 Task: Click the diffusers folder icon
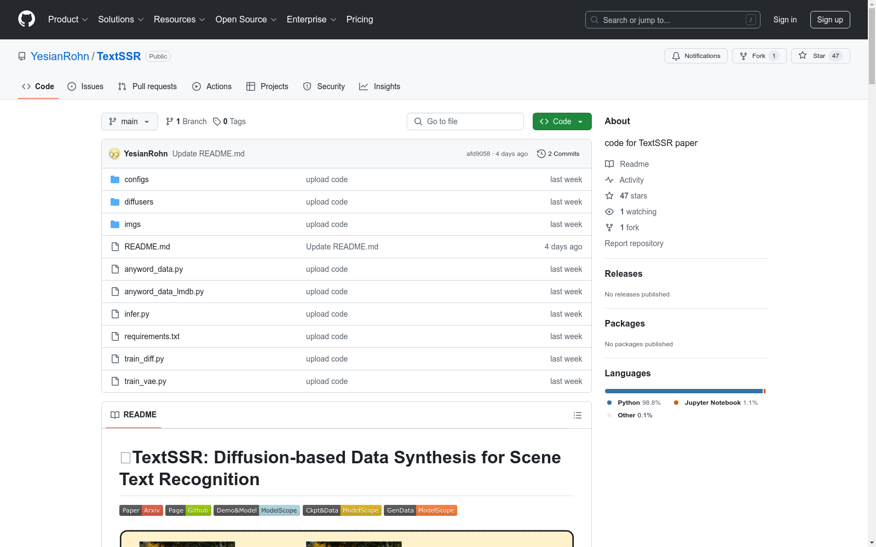tap(115, 202)
